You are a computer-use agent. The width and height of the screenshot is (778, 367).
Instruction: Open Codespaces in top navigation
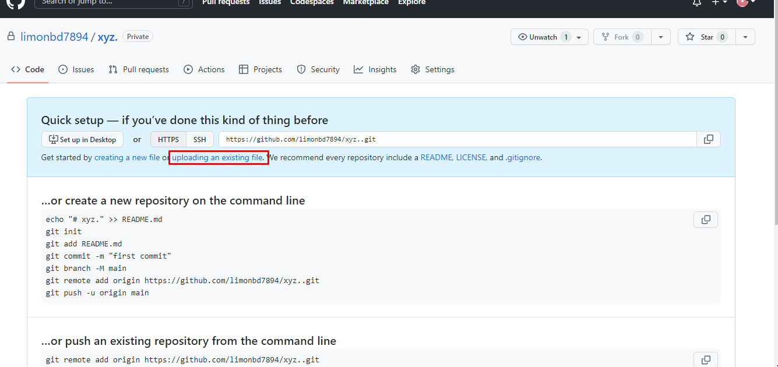[x=312, y=2]
